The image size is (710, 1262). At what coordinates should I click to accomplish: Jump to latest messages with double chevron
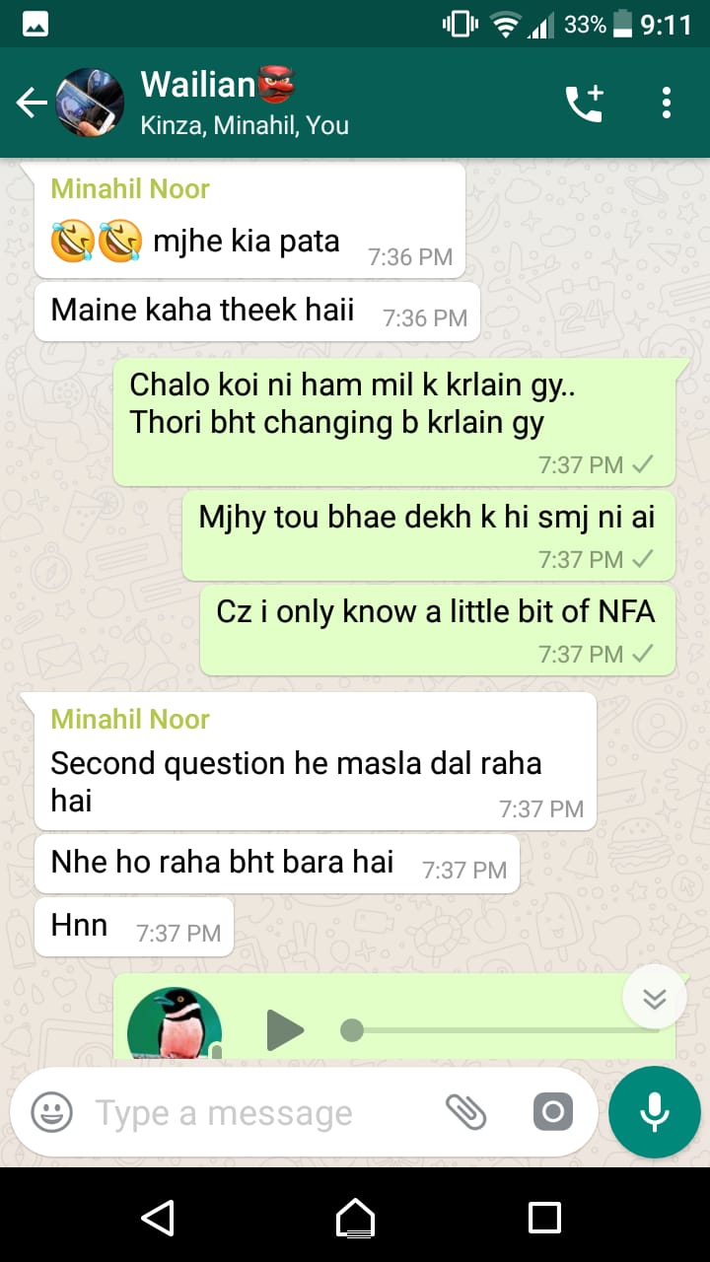[655, 998]
